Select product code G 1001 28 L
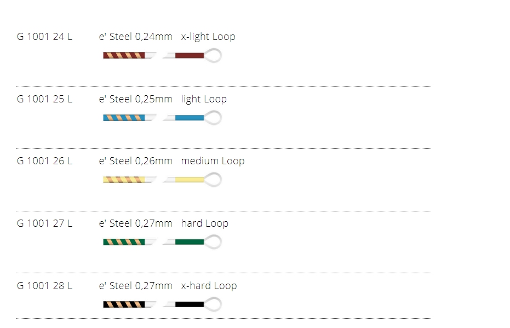 [x=44, y=286]
